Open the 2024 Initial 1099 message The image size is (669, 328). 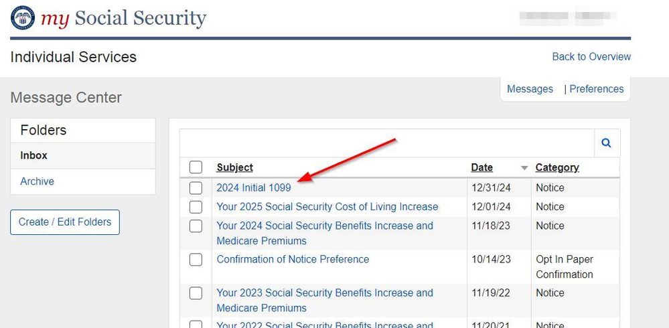pyautogui.click(x=254, y=188)
